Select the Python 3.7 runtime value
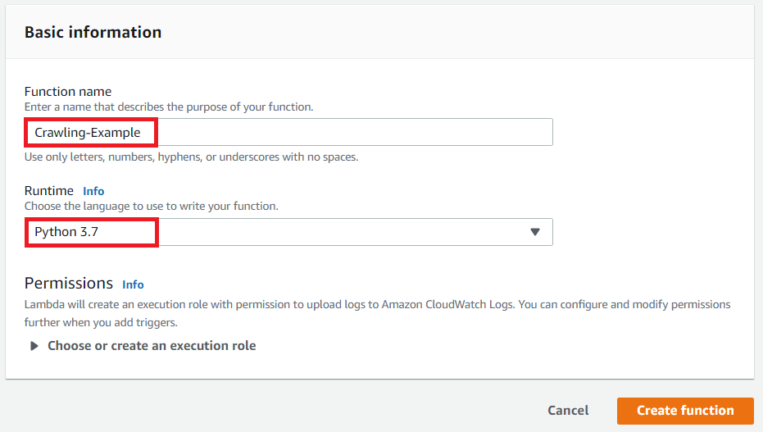 coord(66,232)
